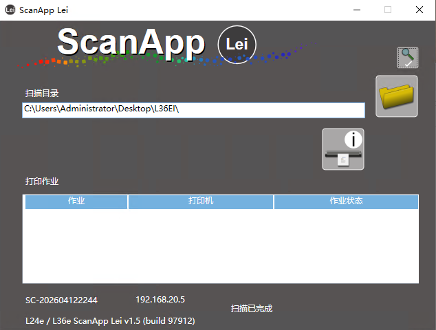The image size is (436, 330).
Task: Open the scan preview magnifier tool
Action: tap(407, 58)
